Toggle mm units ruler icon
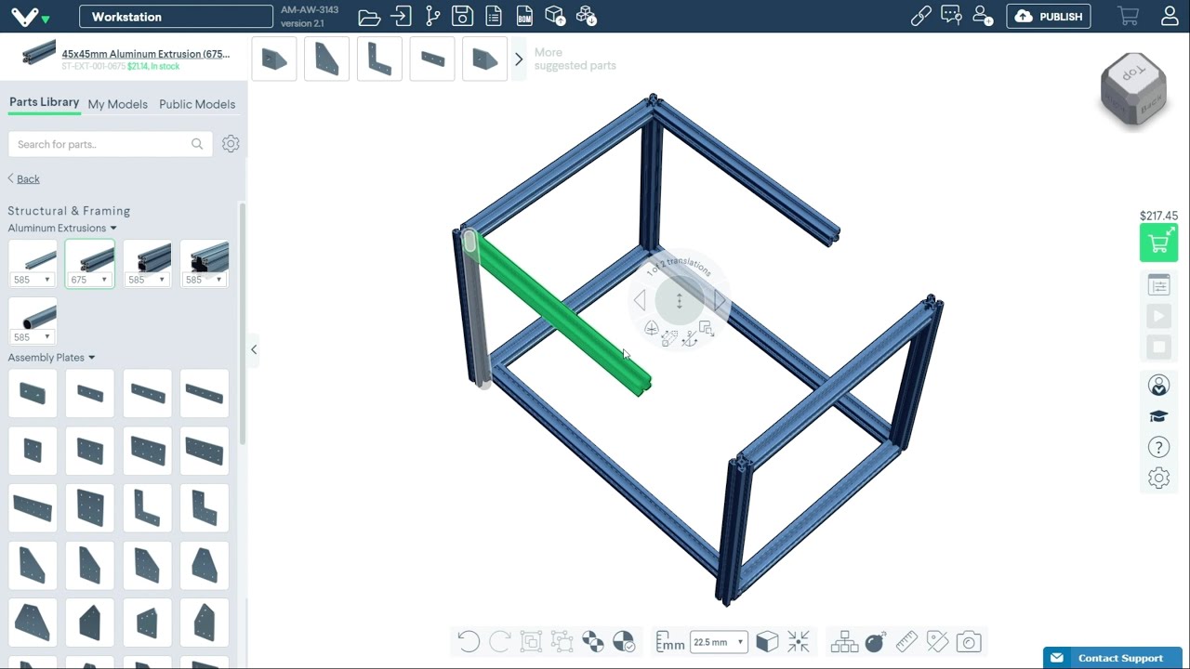 669,641
